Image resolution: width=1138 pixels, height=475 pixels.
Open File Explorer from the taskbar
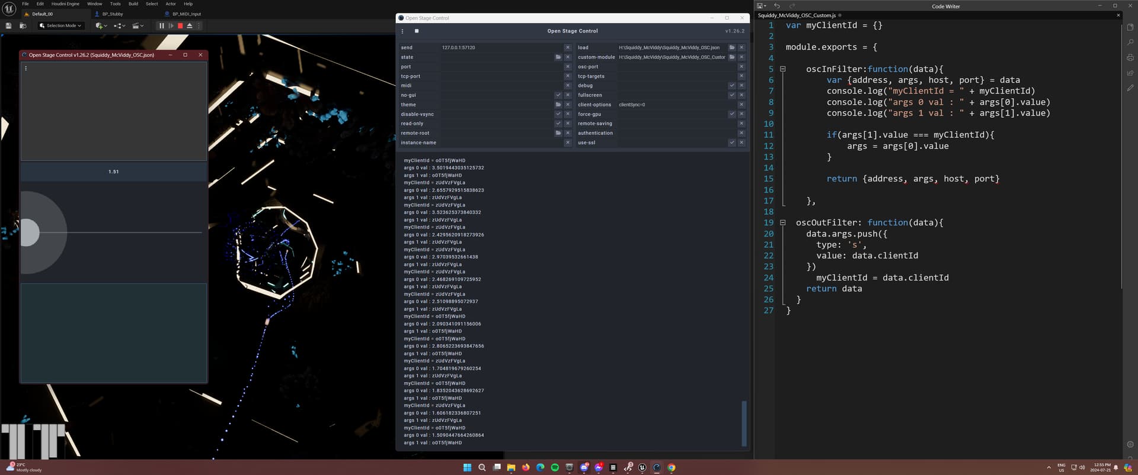[511, 467]
